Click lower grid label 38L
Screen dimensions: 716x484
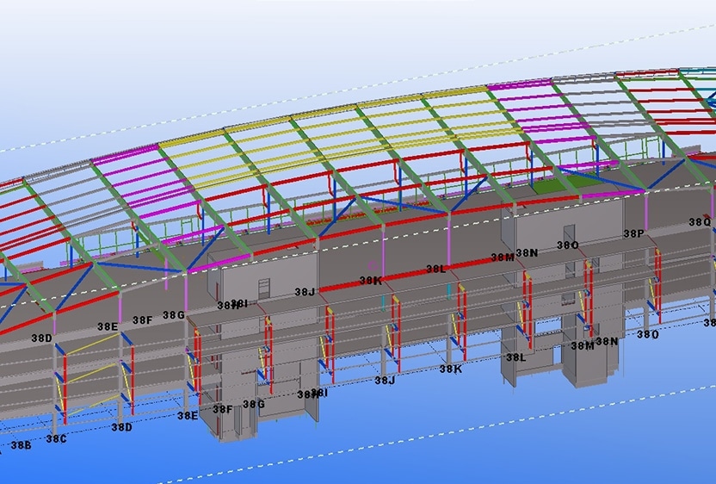[515, 357]
